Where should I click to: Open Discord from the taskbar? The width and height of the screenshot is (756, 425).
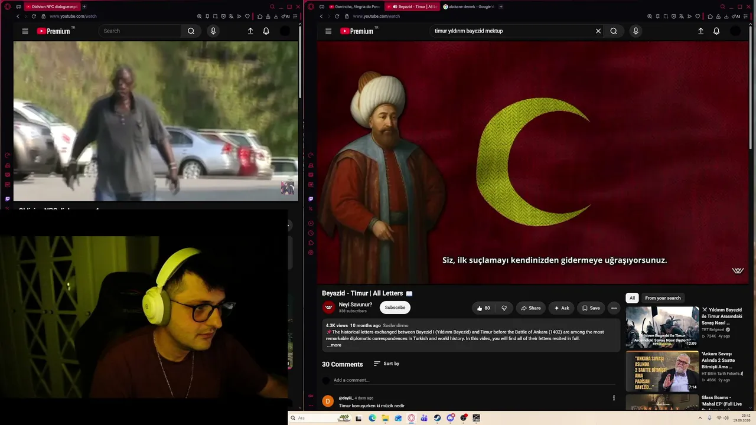(x=451, y=418)
